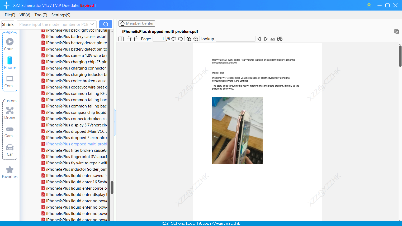Close all tabs icon at right of tab bar
Image resolution: width=402 pixels, height=226 pixels.
(397, 31)
